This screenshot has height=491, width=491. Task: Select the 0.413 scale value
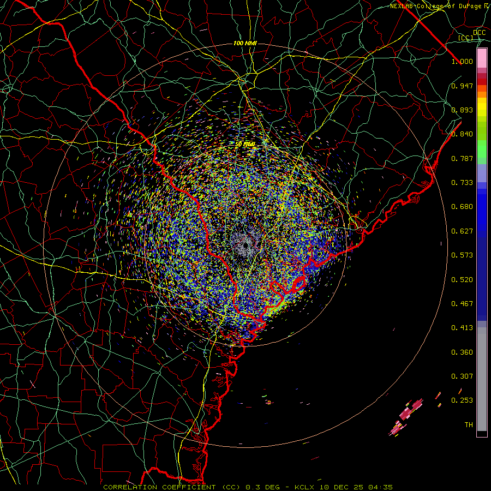[462, 328]
